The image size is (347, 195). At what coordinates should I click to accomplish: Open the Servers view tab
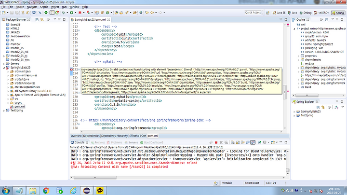131,142
